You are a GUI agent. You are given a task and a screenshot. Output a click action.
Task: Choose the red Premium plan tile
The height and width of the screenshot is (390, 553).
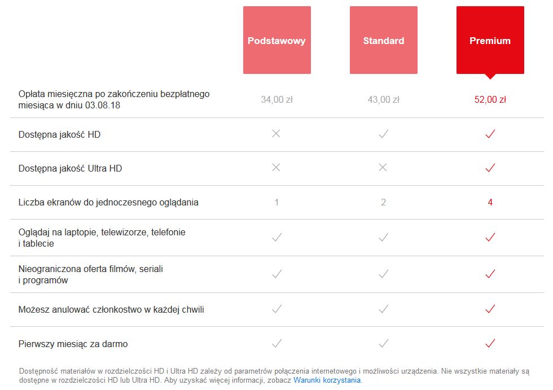coord(490,40)
